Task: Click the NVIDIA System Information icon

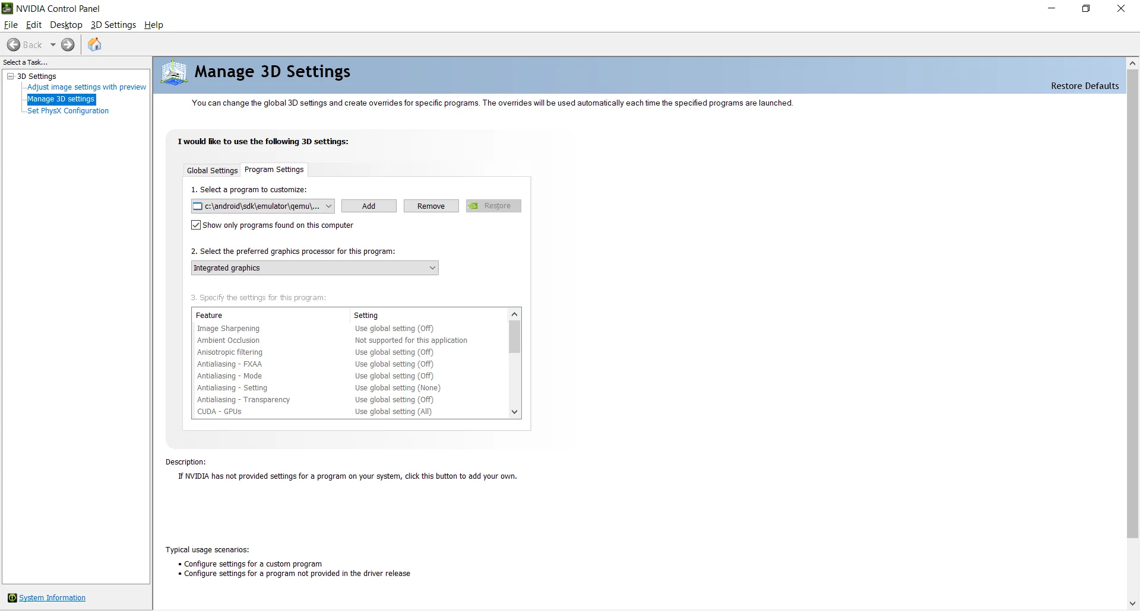Action: [x=12, y=598]
